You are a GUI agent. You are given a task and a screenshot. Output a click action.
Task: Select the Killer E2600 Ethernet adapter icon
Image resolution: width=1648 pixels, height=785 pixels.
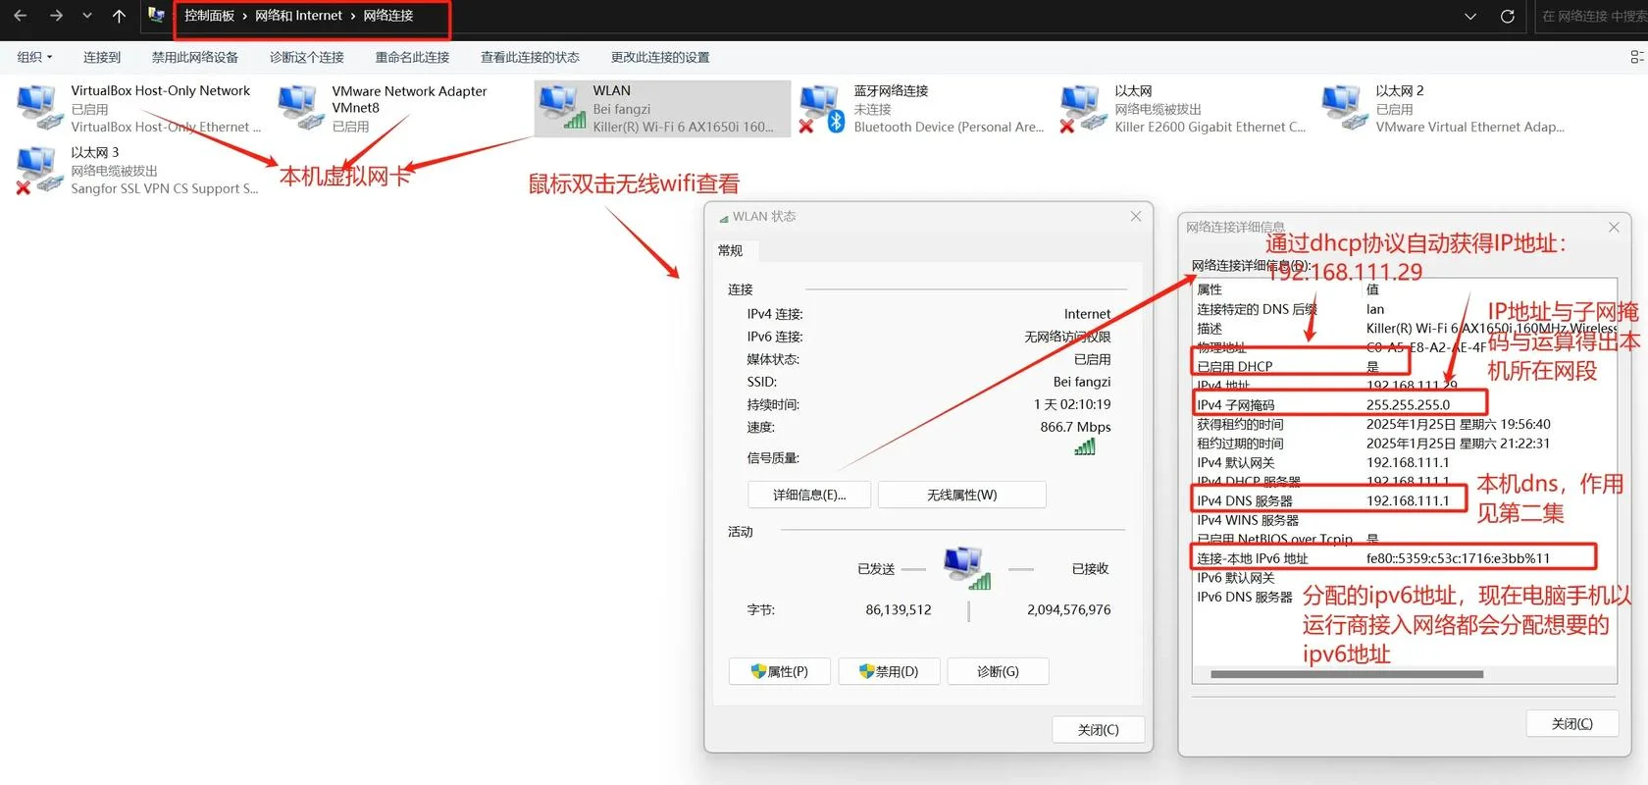pos(1083,107)
